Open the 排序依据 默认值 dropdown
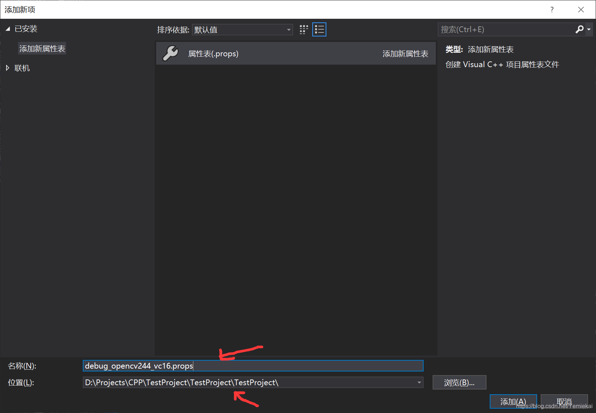 (243, 30)
